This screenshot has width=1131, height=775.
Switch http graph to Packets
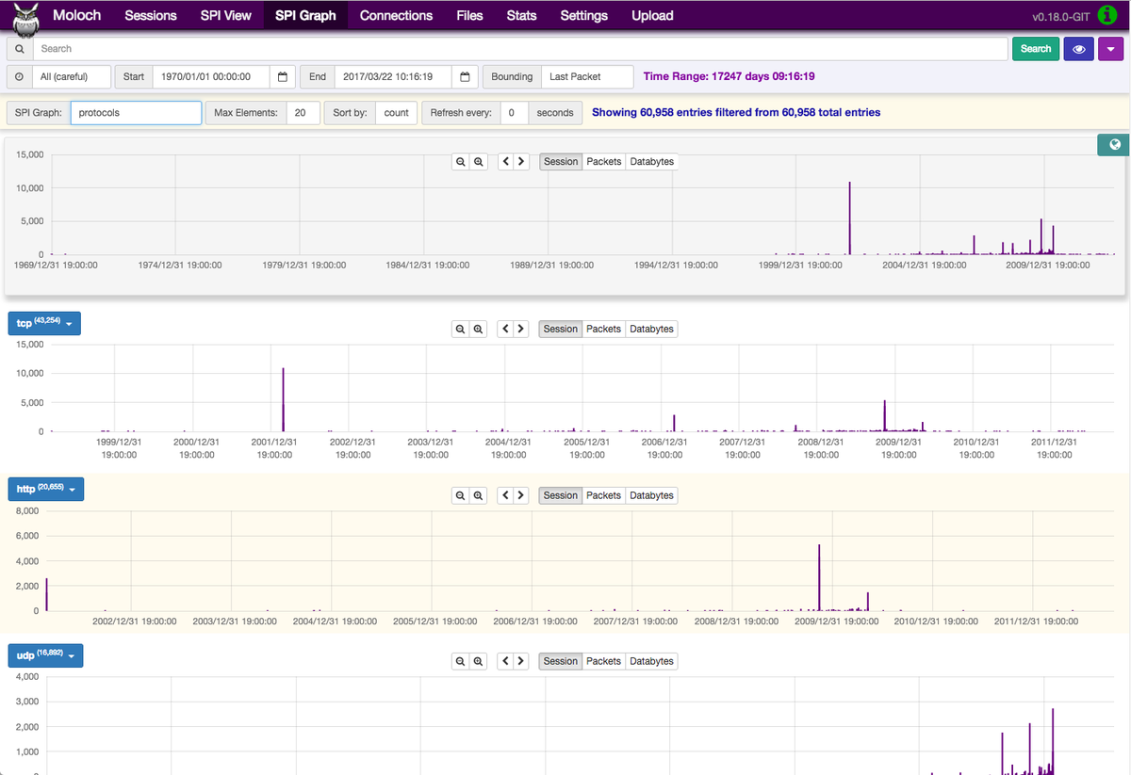pos(603,495)
